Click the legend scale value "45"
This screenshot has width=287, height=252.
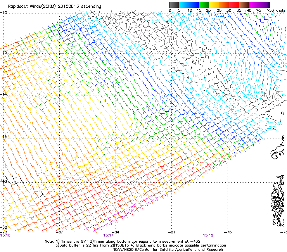[259, 10]
